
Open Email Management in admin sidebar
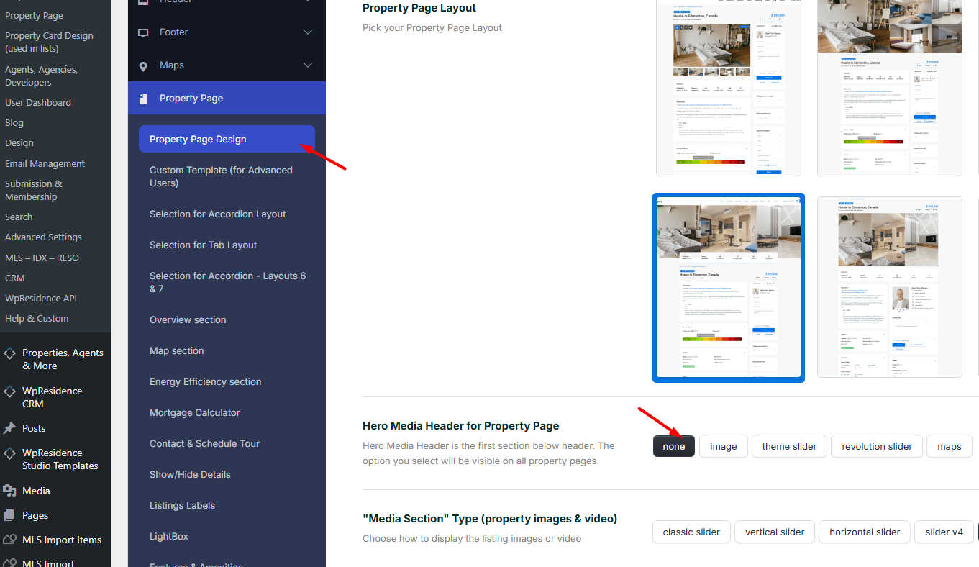coord(45,163)
